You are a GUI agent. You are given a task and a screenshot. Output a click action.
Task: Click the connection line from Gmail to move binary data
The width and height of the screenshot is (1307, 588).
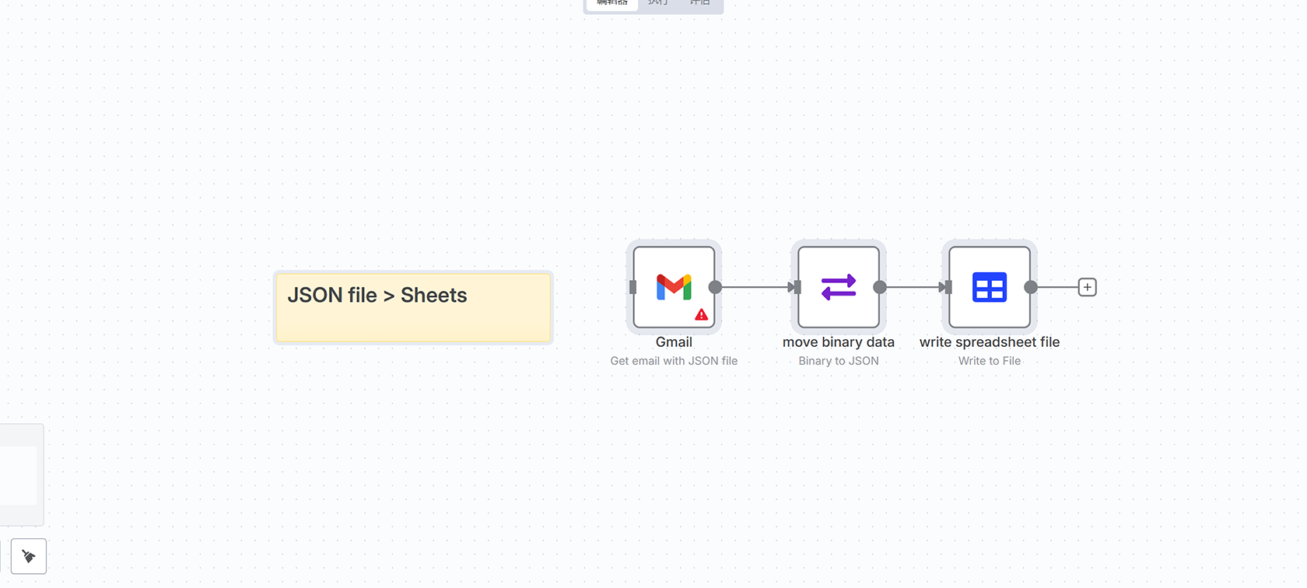(753, 287)
